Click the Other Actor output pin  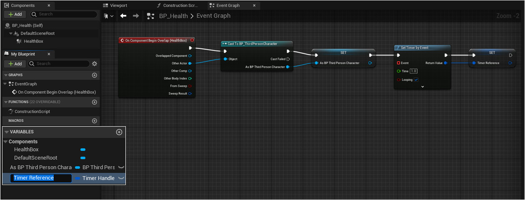[x=190, y=63]
